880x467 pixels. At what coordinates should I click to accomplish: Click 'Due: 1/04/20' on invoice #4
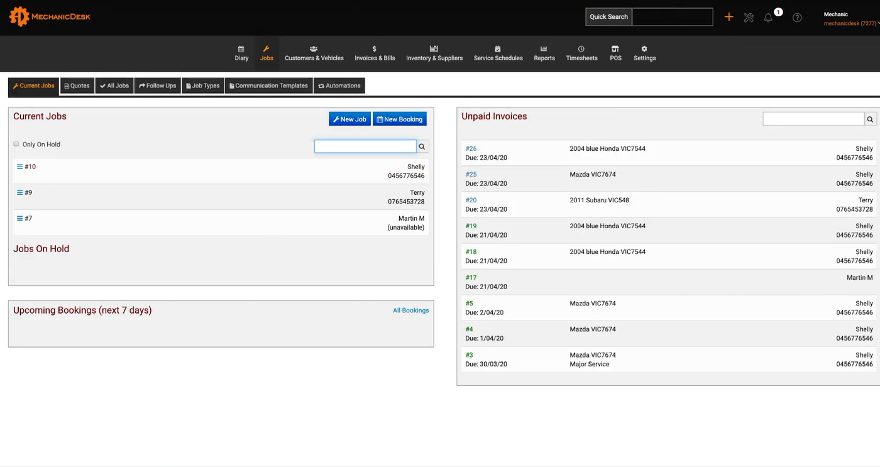coord(484,338)
